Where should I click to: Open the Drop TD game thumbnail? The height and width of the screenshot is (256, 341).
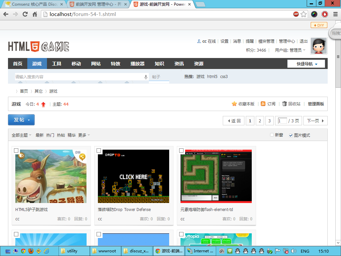click(x=134, y=176)
